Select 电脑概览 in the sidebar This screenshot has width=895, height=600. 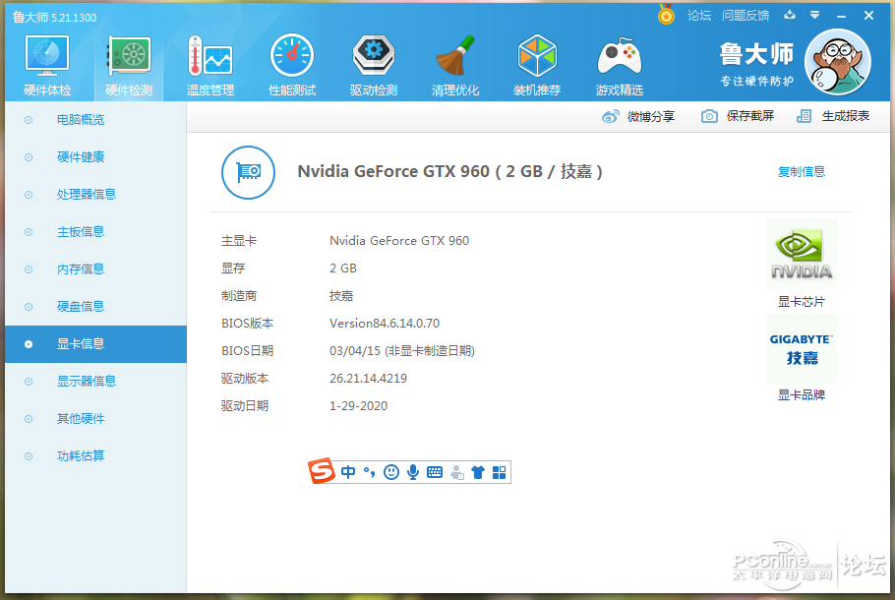[x=81, y=120]
